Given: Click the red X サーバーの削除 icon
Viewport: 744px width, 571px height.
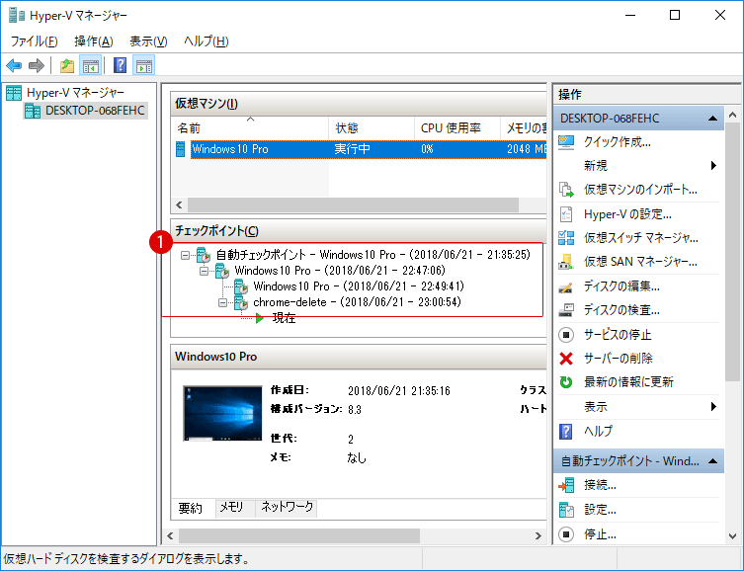Looking at the screenshot, I should pyautogui.click(x=566, y=359).
